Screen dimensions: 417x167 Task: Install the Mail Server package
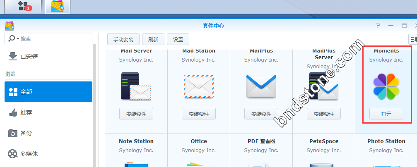click(136, 114)
